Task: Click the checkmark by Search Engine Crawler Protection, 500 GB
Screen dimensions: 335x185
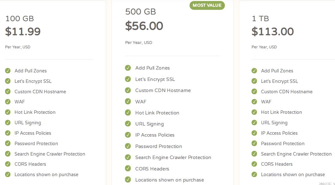Action: [128, 157]
